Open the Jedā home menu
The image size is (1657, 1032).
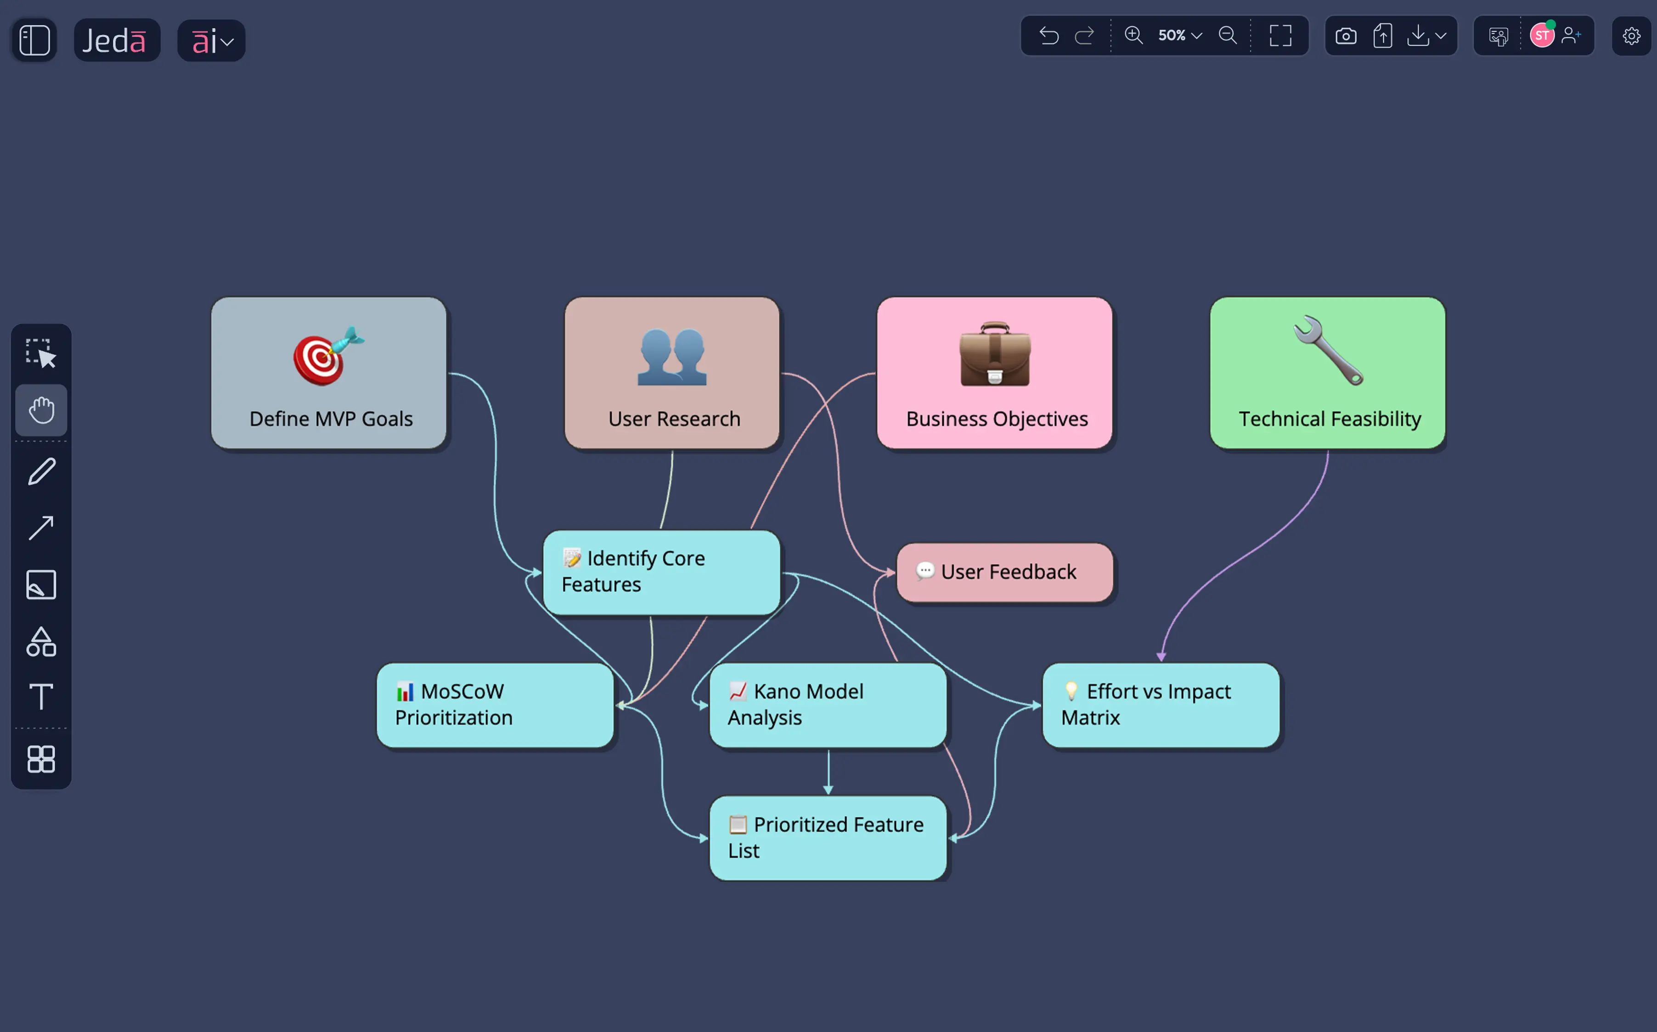click(116, 39)
